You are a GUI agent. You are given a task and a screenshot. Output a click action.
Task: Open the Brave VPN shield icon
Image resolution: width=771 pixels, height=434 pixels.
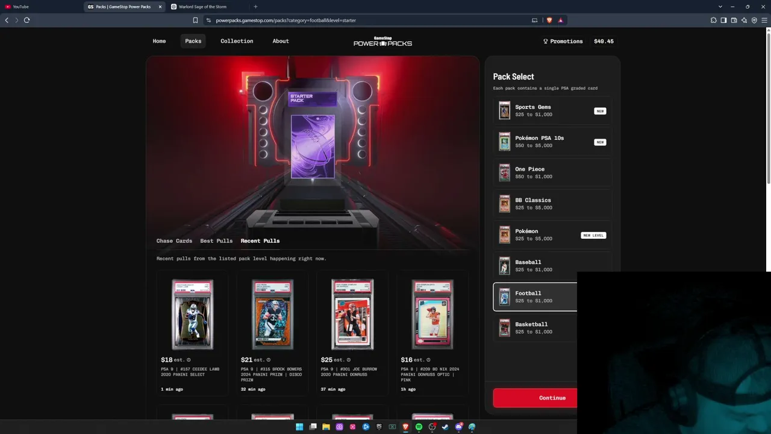tap(754, 20)
